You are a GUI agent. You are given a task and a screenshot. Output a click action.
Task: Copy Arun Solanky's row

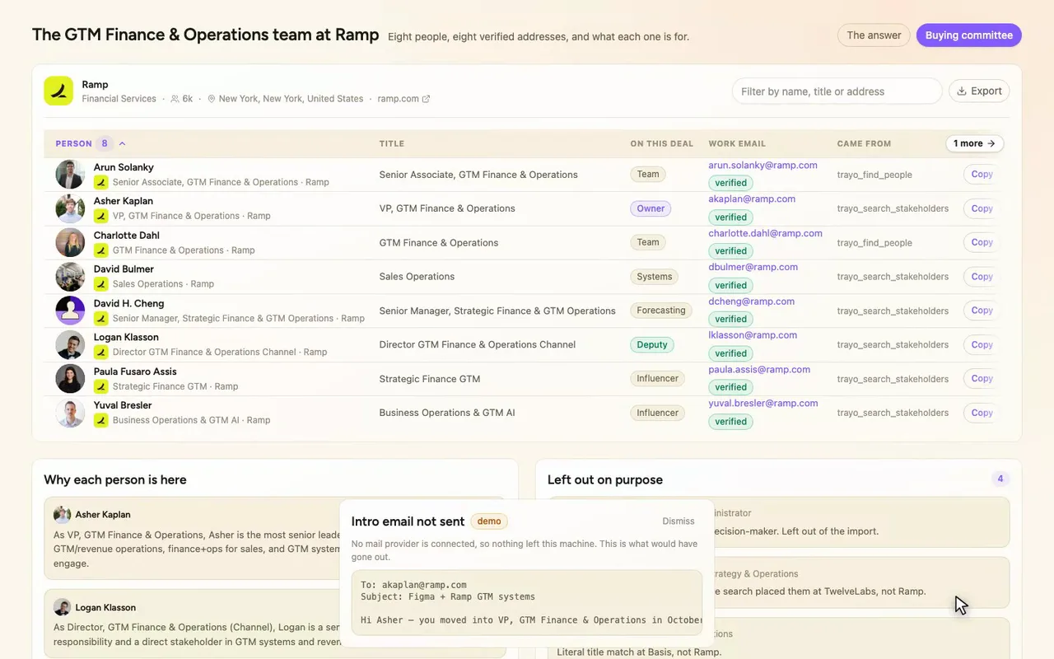pos(981,175)
